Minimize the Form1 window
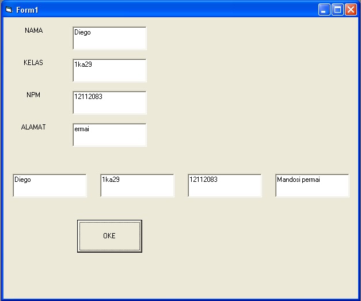361x301 pixels. pos(324,10)
